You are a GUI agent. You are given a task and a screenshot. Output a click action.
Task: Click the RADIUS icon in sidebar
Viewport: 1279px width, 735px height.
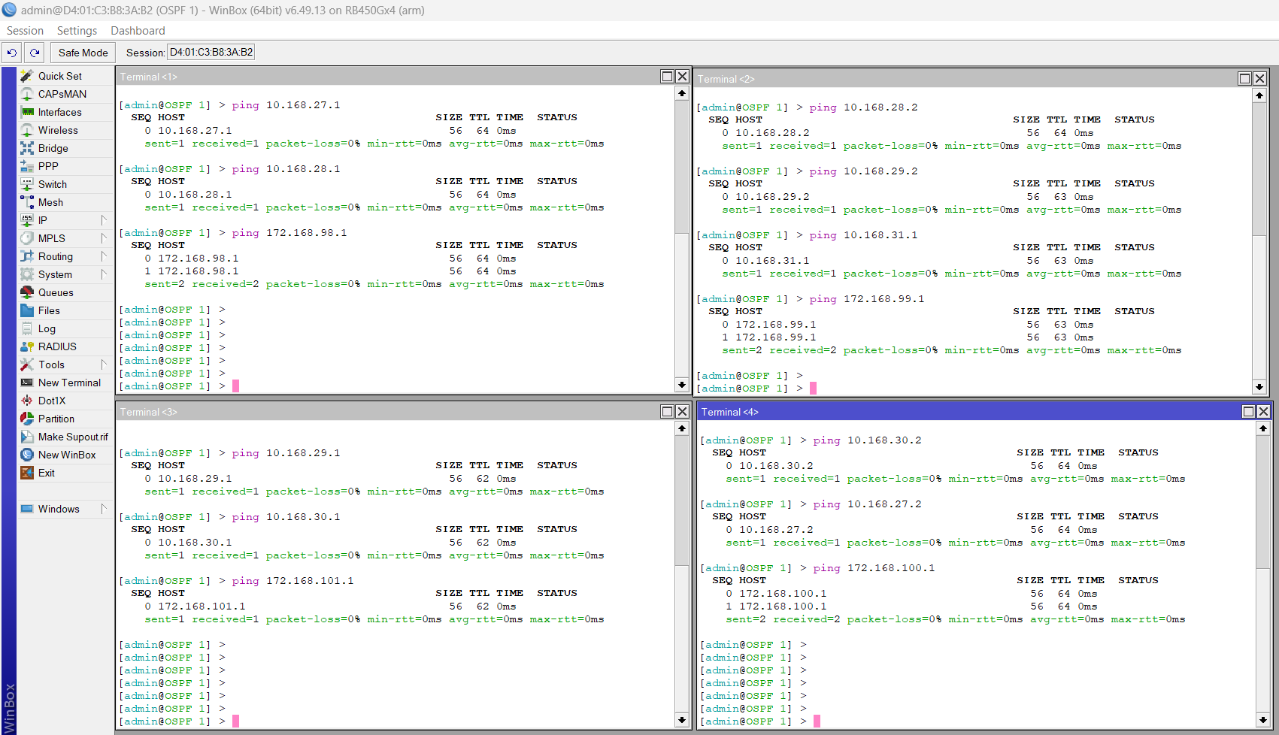click(27, 346)
